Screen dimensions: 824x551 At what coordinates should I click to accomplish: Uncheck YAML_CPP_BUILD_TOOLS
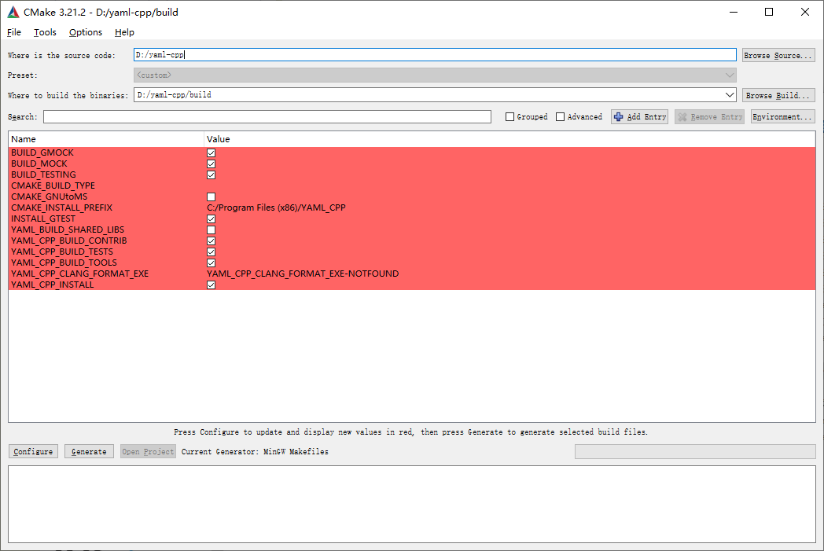point(210,263)
